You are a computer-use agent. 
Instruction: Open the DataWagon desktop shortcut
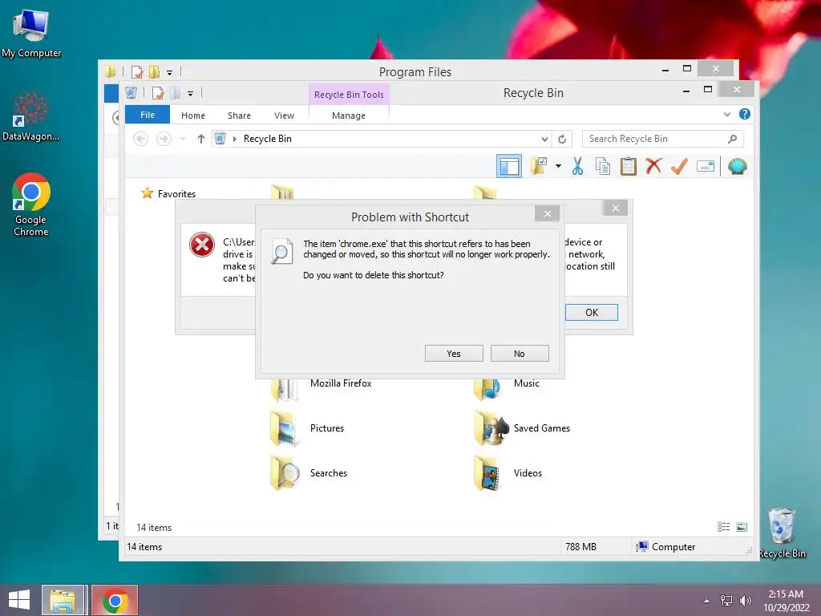[x=31, y=115]
